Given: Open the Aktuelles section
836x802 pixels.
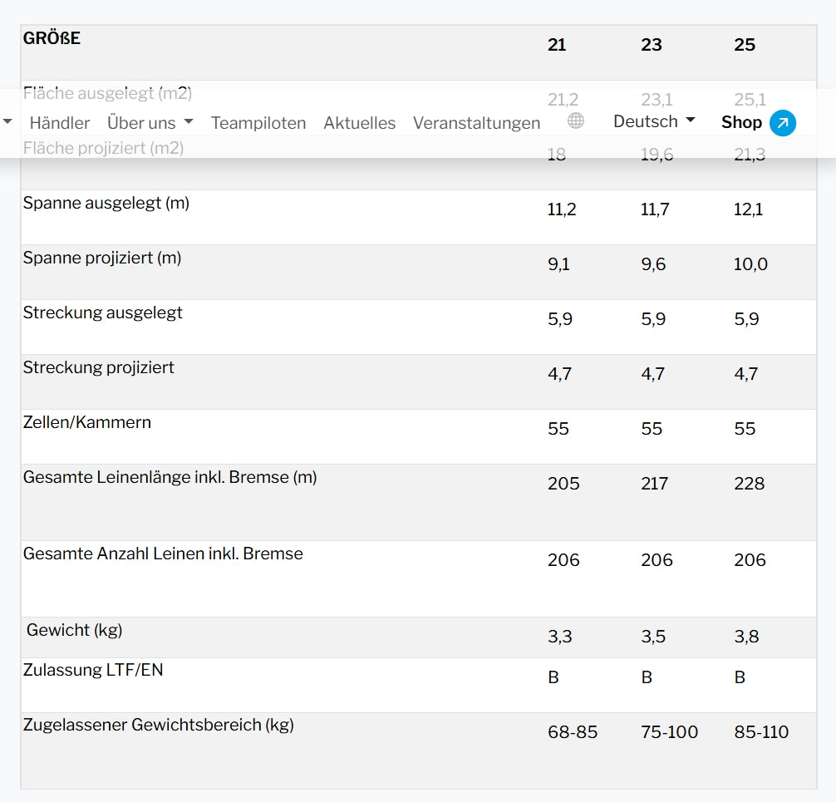Looking at the screenshot, I should (x=360, y=123).
